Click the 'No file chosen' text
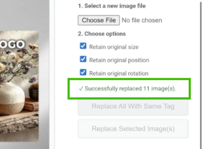 click(142, 20)
